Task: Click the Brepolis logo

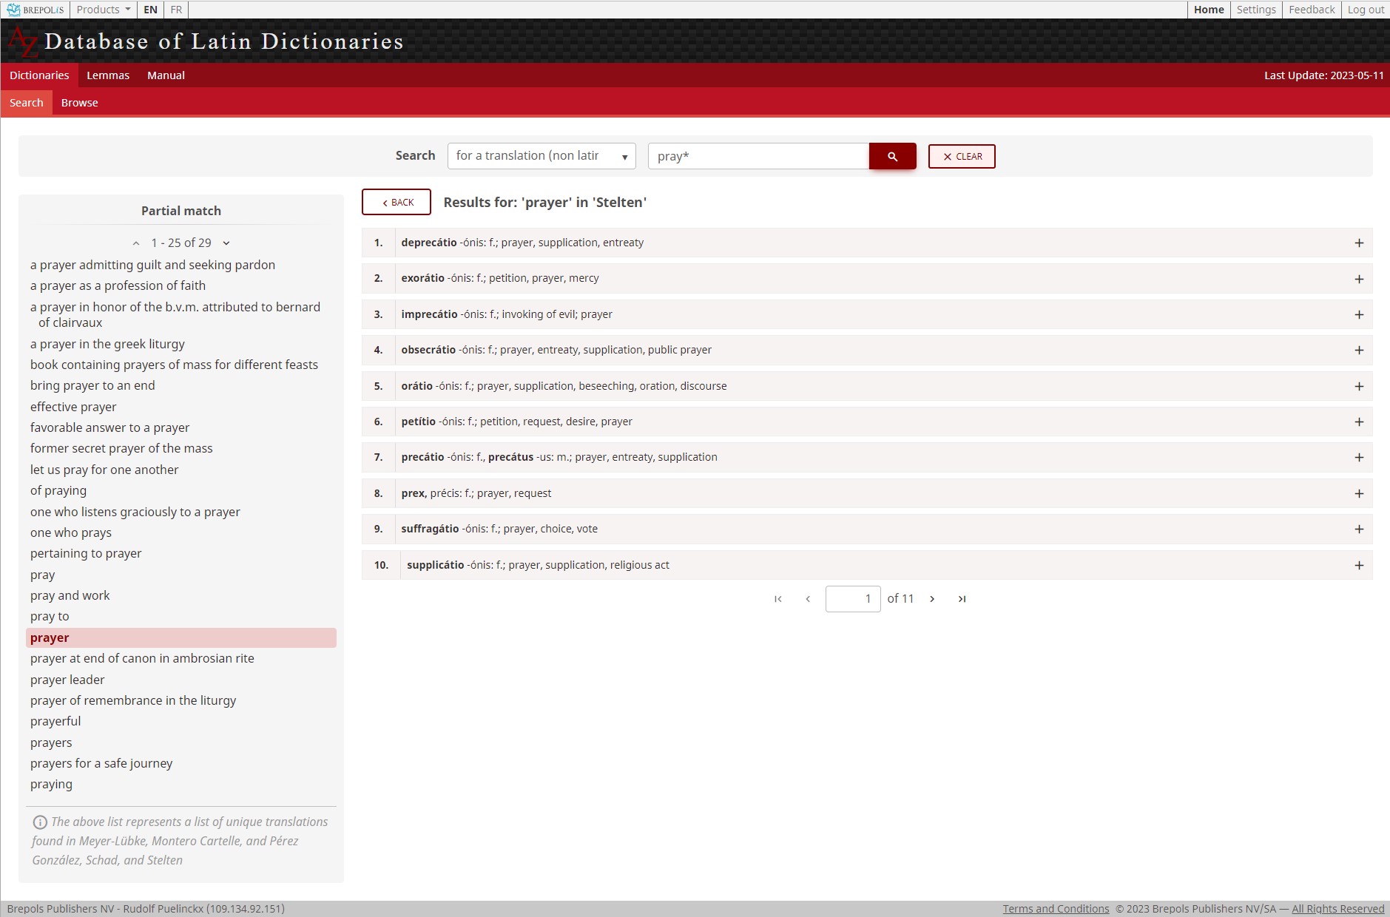Action: (35, 10)
